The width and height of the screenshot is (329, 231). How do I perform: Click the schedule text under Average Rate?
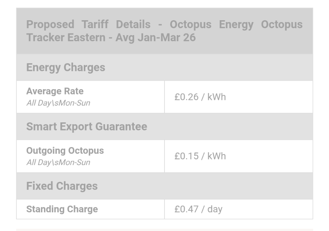pos(58,103)
